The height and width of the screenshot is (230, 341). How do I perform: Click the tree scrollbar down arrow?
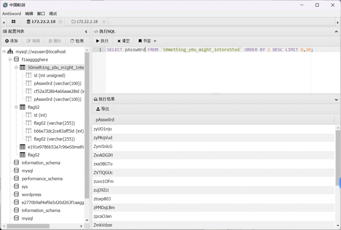(x=87, y=220)
